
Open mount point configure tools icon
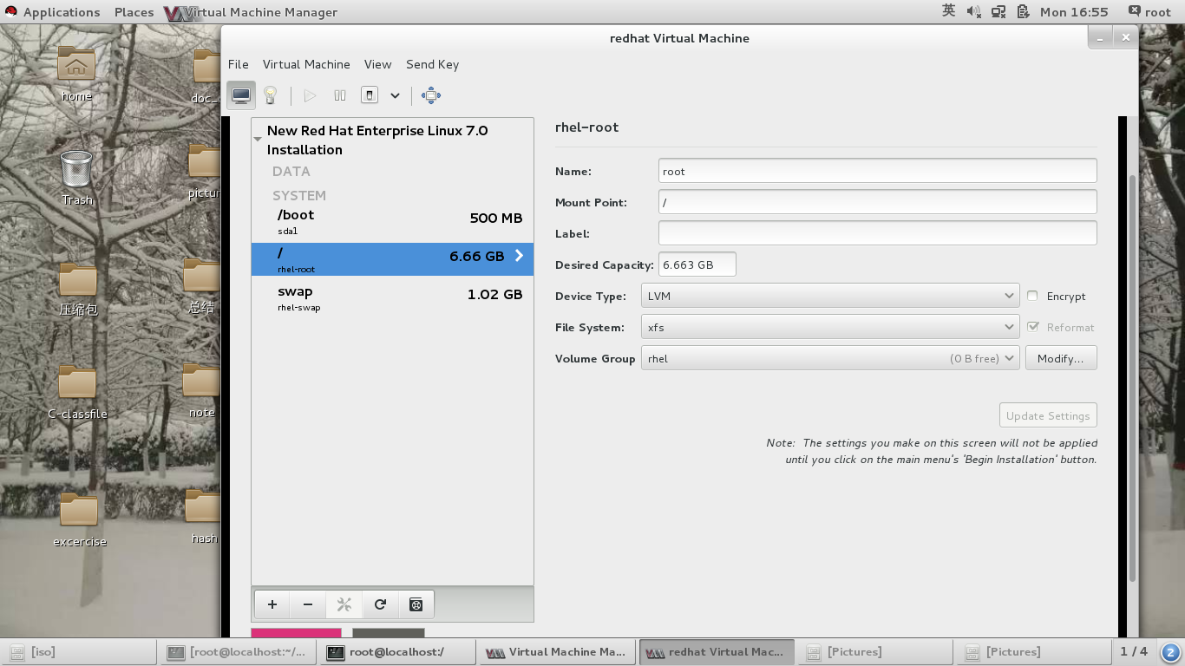(344, 604)
